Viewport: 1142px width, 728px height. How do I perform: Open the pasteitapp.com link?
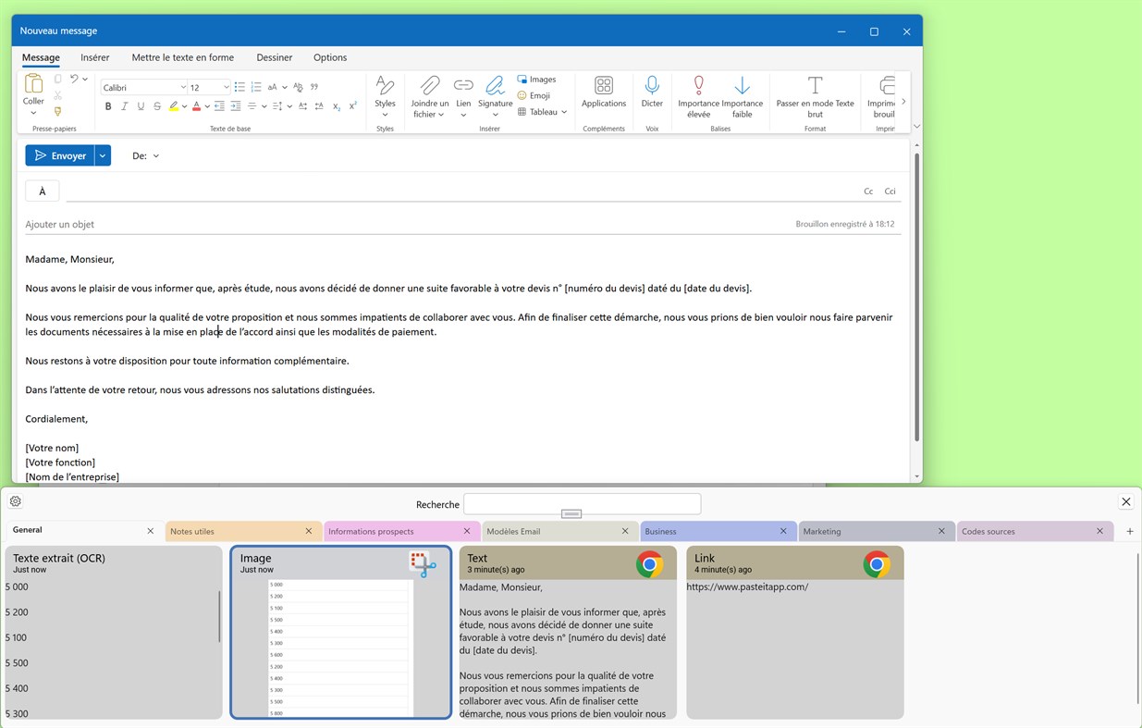pyautogui.click(x=747, y=586)
